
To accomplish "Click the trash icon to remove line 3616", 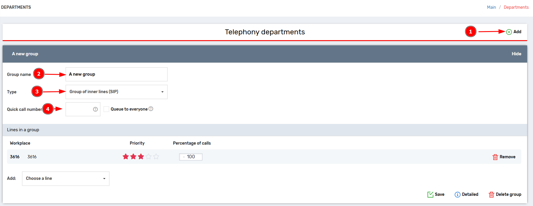I will click(x=495, y=157).
